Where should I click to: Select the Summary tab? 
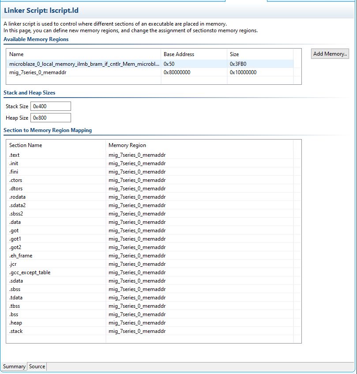14,366
